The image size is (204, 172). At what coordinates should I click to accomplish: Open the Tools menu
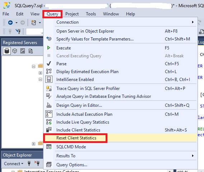tap(91, 14)
